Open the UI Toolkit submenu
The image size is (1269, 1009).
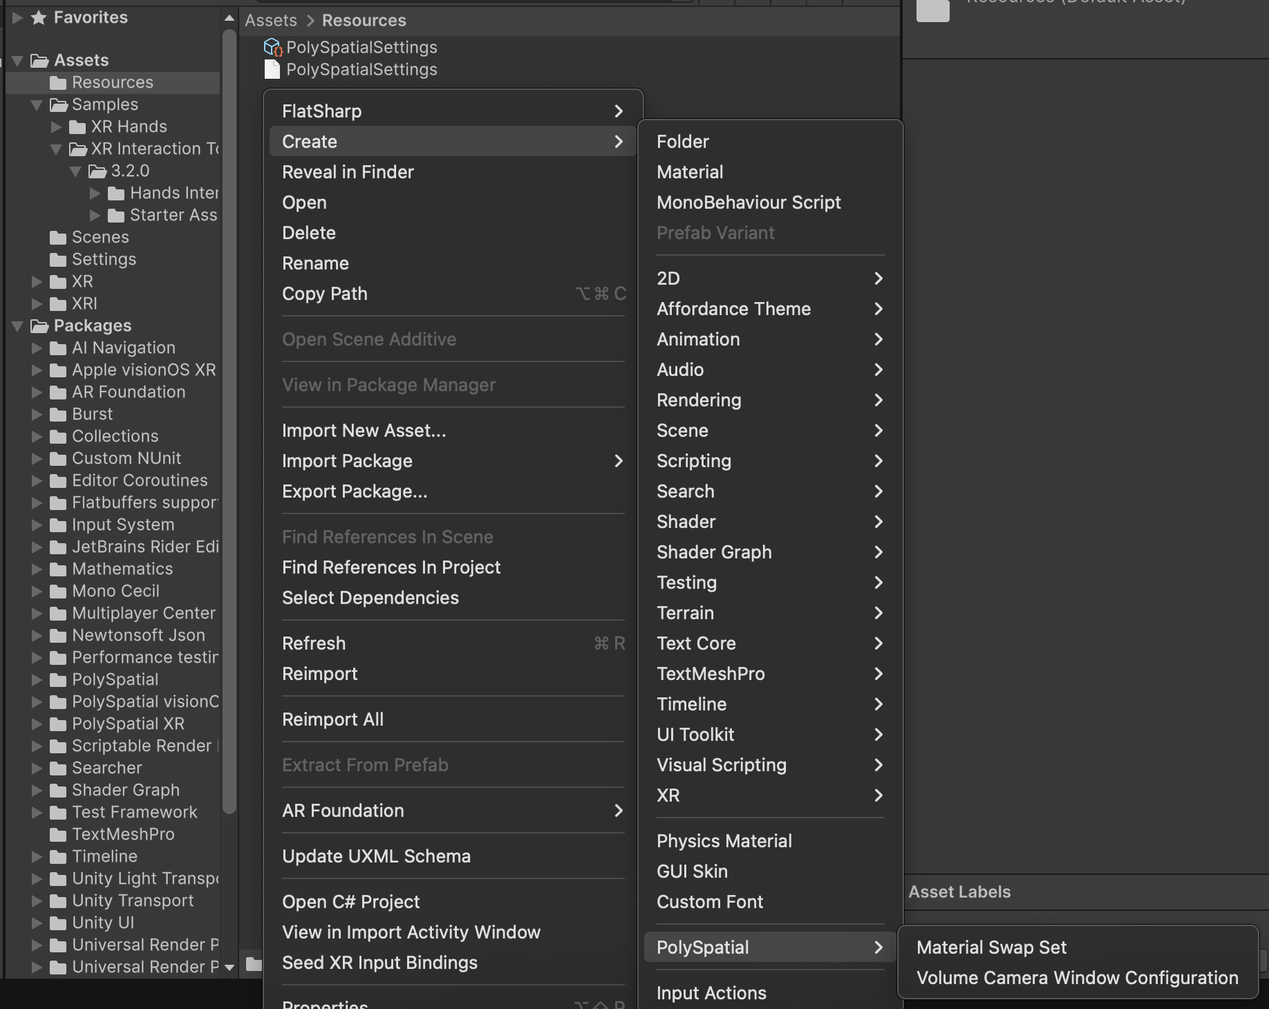770,735
